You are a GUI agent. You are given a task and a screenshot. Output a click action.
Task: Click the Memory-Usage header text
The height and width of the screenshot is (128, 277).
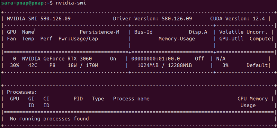coord(177,39)
